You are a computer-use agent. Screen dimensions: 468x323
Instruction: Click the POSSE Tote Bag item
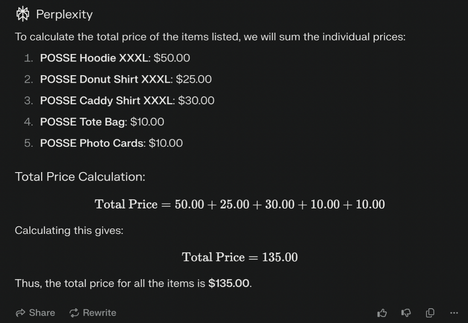tap(102, 122)
